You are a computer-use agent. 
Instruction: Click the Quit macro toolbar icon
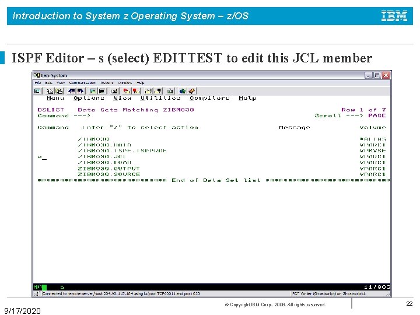[x=158, y=91]
